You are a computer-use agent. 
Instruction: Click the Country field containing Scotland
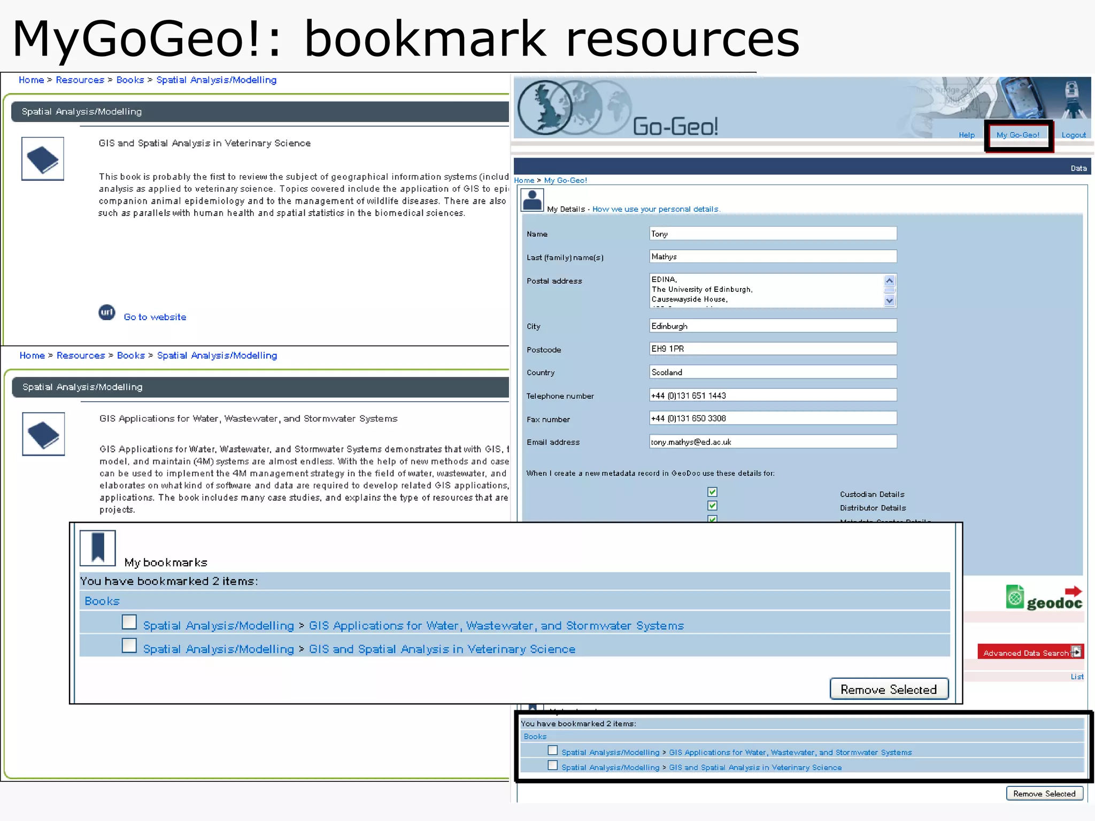tap(773, 372)
